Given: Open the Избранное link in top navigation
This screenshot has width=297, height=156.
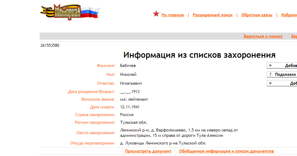Looking at the screenshot, I should click(x=289, y=15).
